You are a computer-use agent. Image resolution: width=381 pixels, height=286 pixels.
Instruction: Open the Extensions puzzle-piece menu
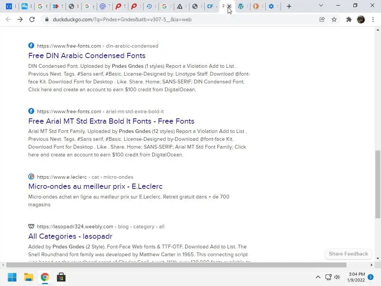coord(349,19)
